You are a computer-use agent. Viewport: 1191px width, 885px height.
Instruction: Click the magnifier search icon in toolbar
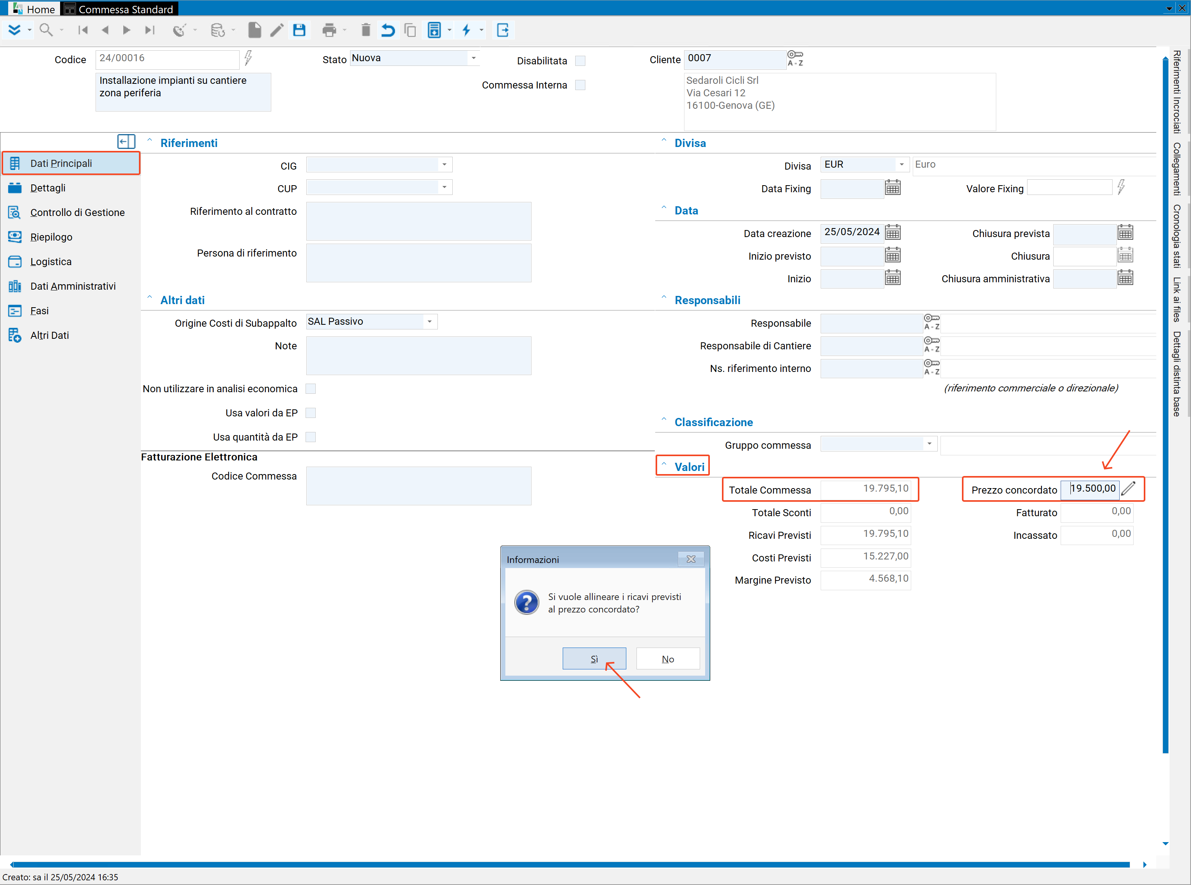[46, 30]
